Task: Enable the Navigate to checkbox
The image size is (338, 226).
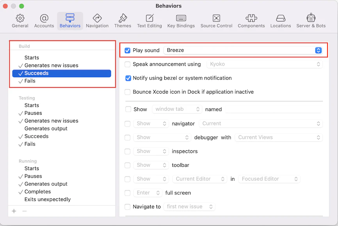Action: click(127, 206)
